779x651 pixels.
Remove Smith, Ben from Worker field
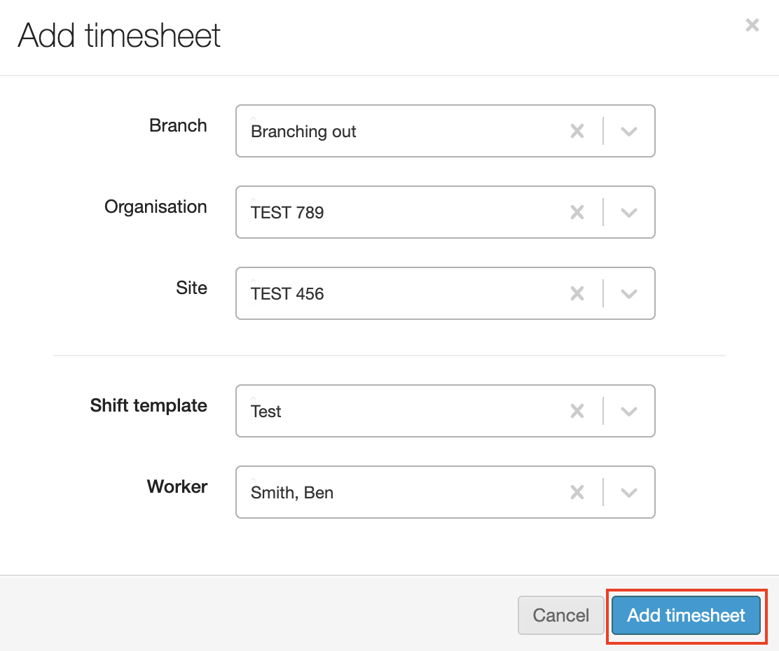577,493
